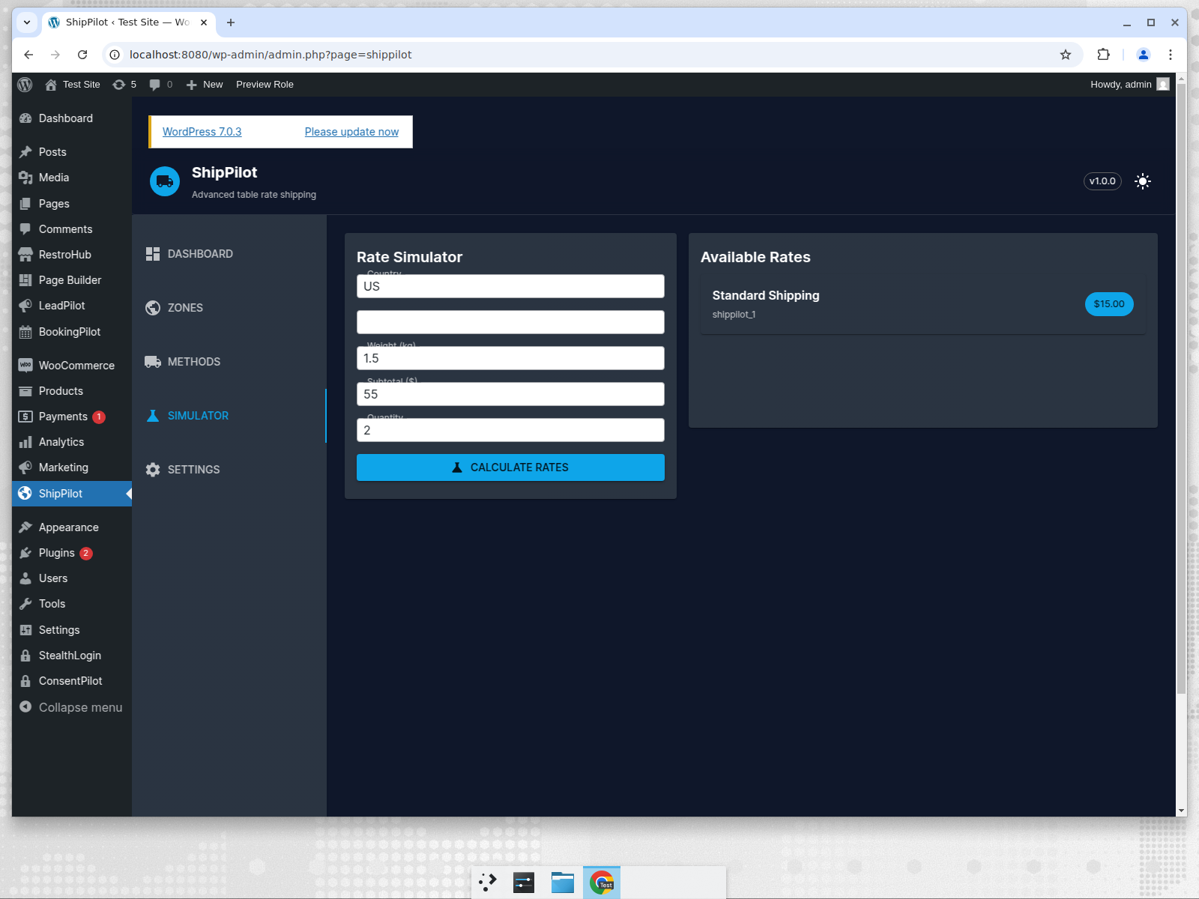1199x899 pixels.
Task: Open the WordPress logo menu
Action: click(x=25, y=85)
